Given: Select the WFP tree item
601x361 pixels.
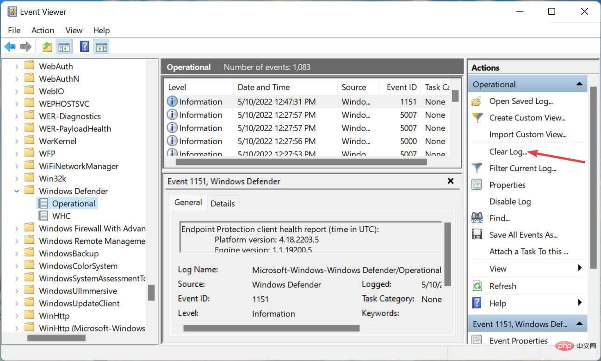Looking at the screenshot, I should point(47,153).
